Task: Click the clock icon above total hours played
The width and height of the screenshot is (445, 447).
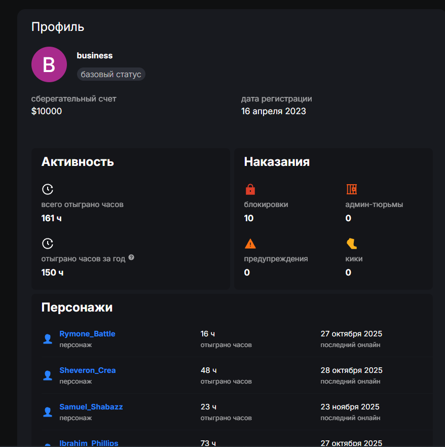Action: click(x=47, y=189)
